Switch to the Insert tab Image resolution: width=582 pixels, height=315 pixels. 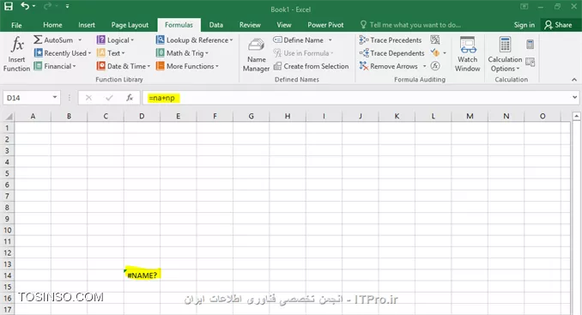click(x=87, y=25)
